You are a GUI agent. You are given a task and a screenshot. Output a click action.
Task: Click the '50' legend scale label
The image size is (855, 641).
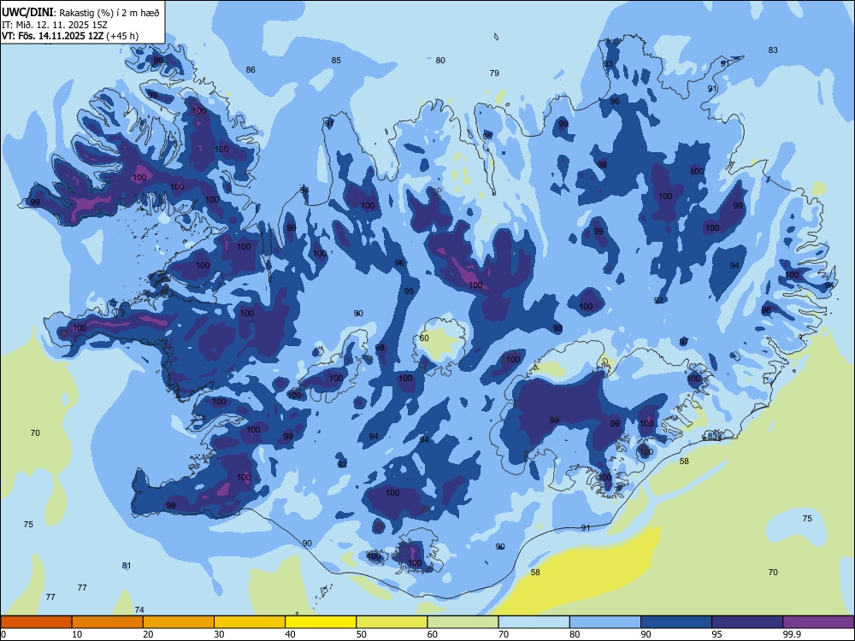point(362,634)
